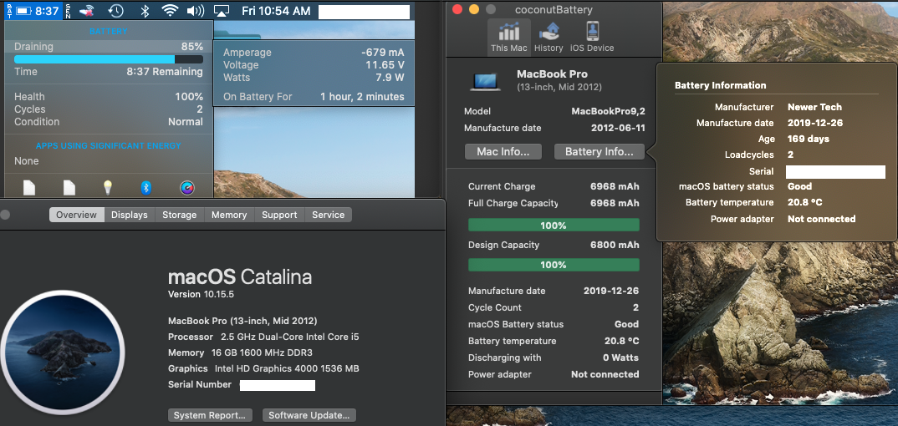Screen dimensions: 898x426
Task: Open the iStat gauge icon in battery panel
Action: (x=187, y=188)
